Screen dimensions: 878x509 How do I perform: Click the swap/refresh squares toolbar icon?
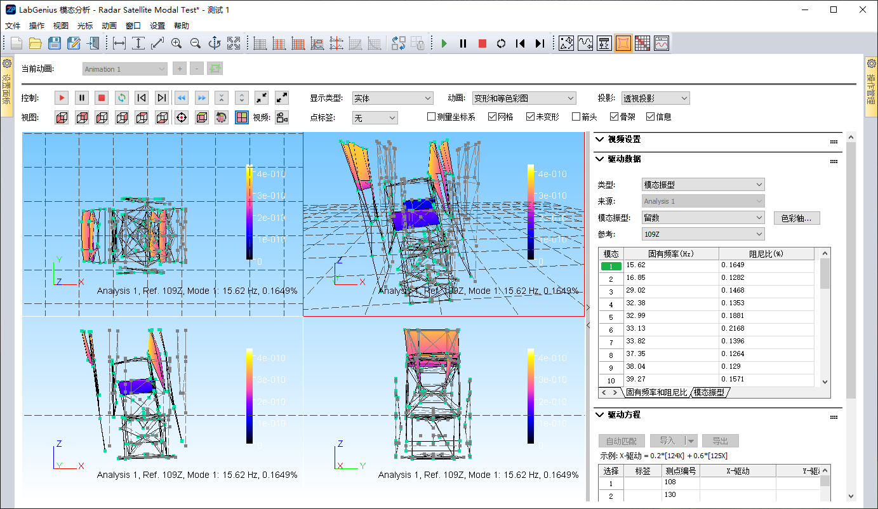click(x=399, y=43)
